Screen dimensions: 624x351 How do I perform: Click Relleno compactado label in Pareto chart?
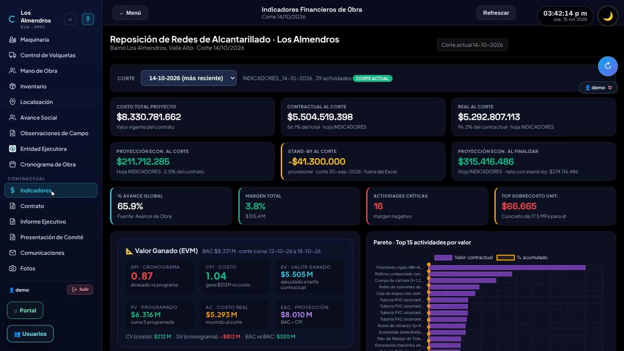[399, 274]
